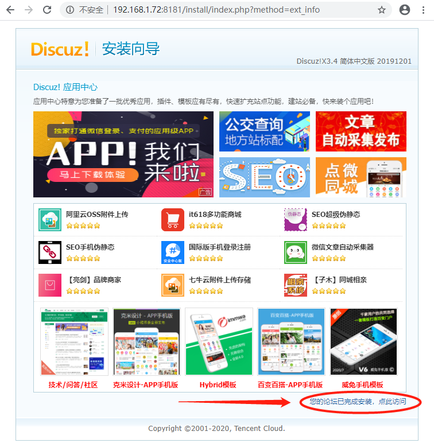Click the Copyright ©2001-2020, Tencent Cloud. text

tap(217, 428)
